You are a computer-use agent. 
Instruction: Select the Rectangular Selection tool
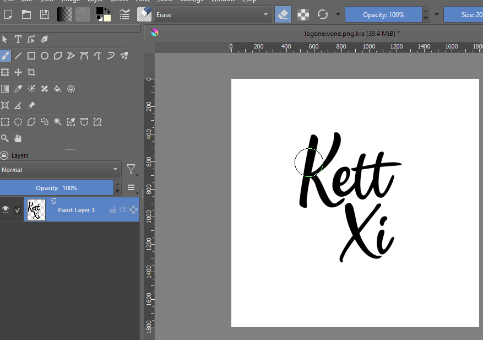pos(5,122)
